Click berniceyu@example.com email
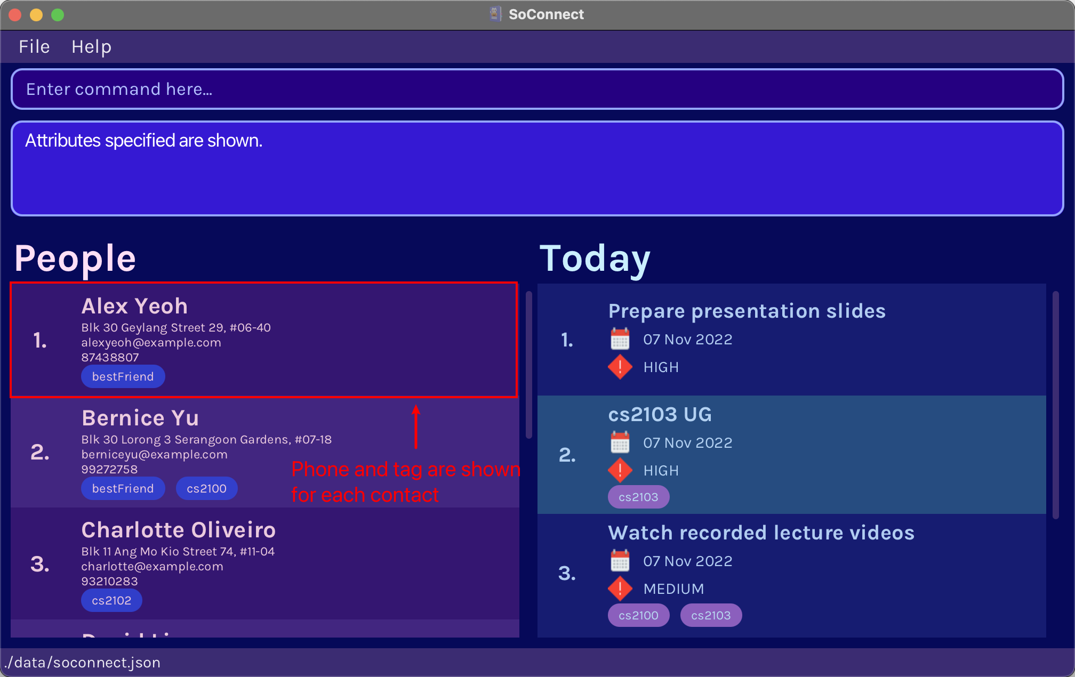1075x677 pixels. 154,454
